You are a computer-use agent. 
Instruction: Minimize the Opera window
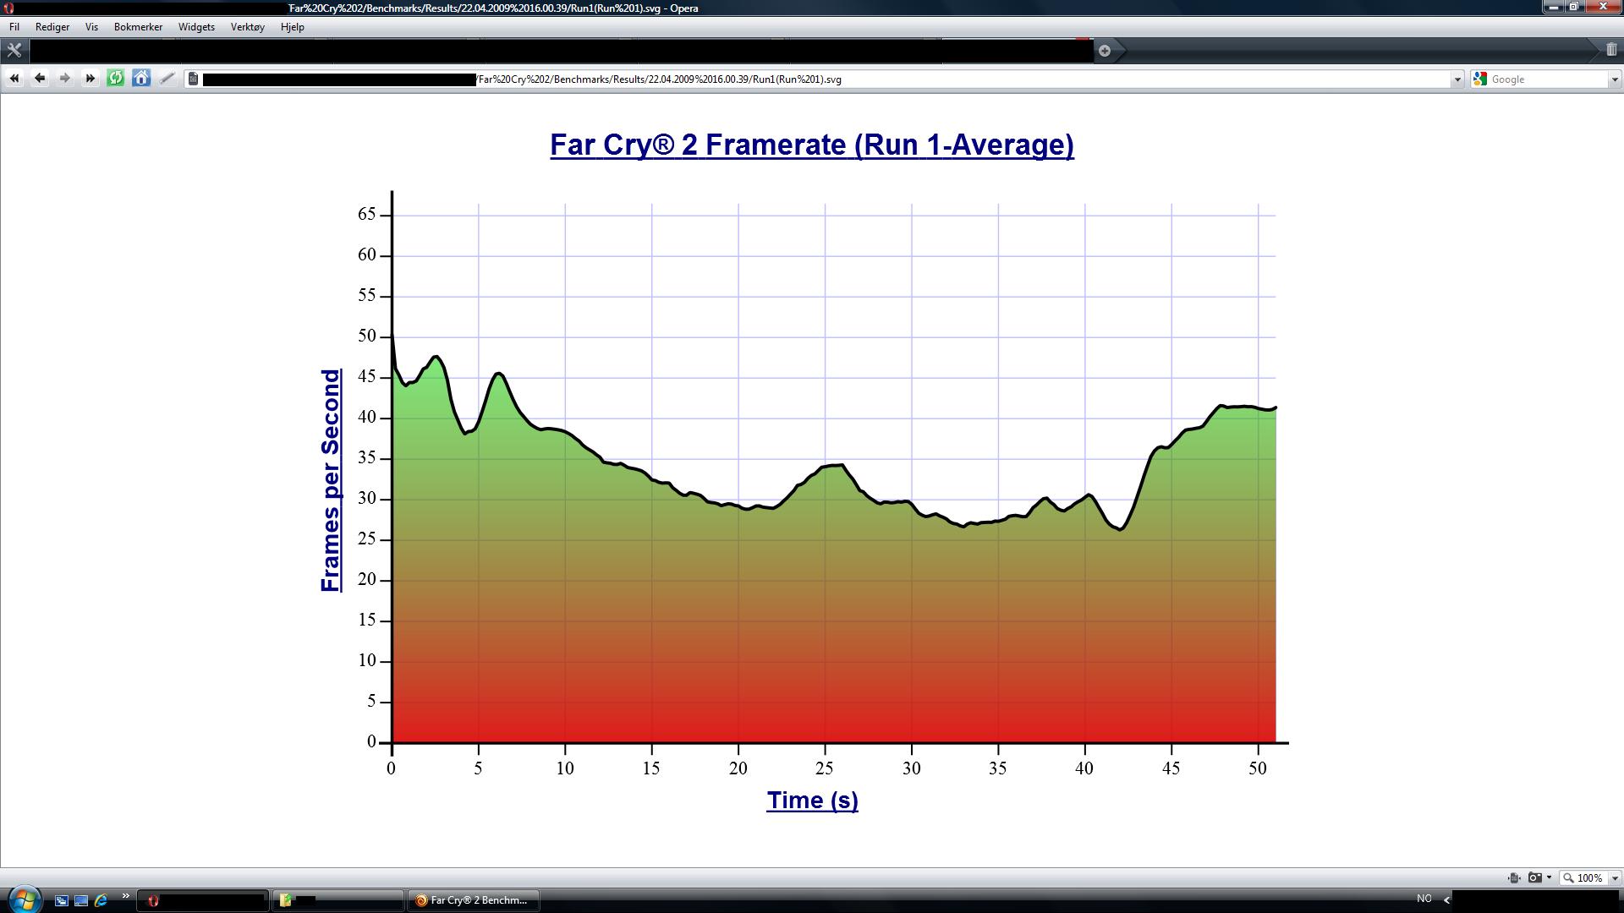tap(1553, 7)
